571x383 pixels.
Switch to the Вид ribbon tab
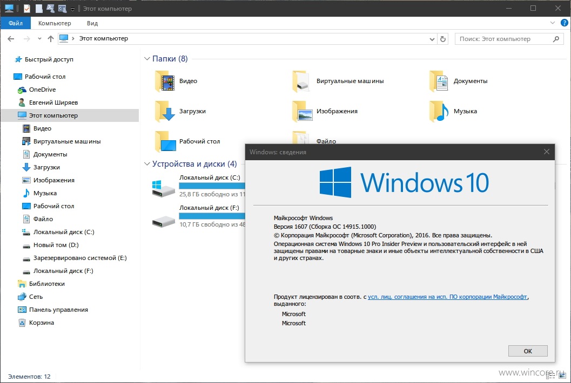92,23
